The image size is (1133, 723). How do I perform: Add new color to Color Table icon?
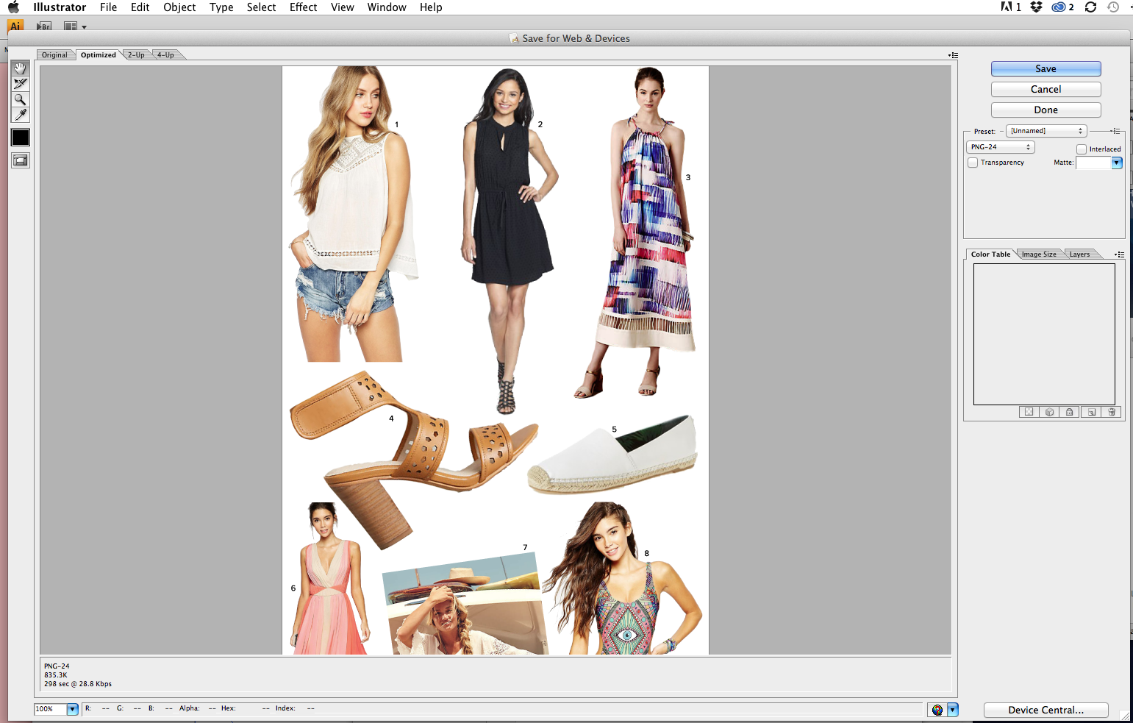pyautogui.click(x=1091, y=412)
